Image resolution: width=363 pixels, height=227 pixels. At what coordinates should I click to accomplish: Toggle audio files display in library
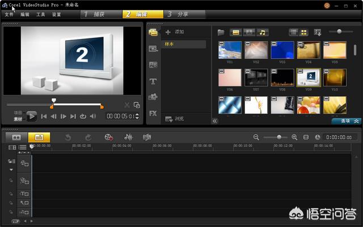262,32
